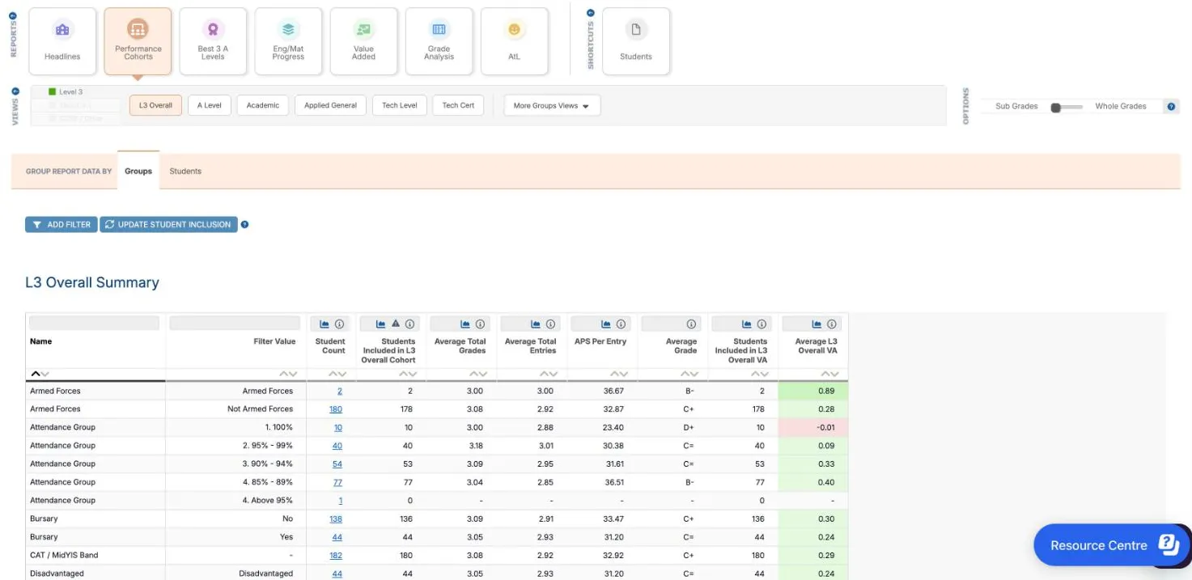Show info for Average L3 Overall VA column
This screenshot has height=580, width=1192.
[833, 324]
